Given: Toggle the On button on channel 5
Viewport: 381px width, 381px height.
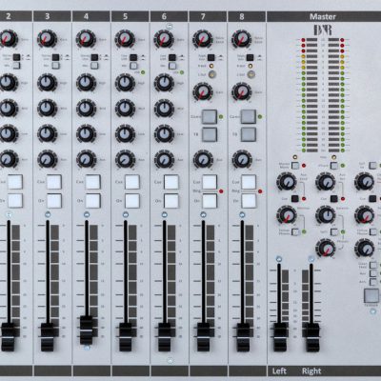Looking at the screenshot, I should 132,201.
